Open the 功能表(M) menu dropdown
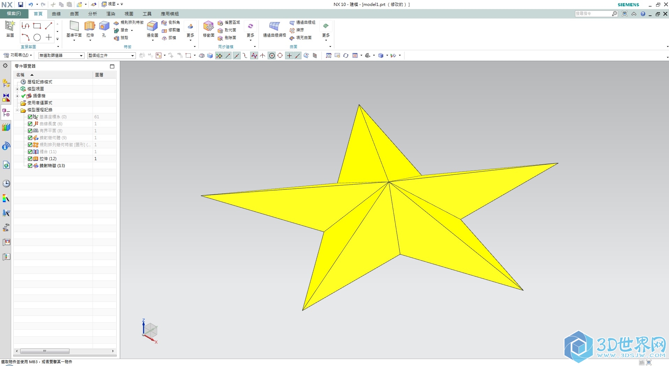Image resolution: width=669 pixels, height=366 pixels. (18, 55)
